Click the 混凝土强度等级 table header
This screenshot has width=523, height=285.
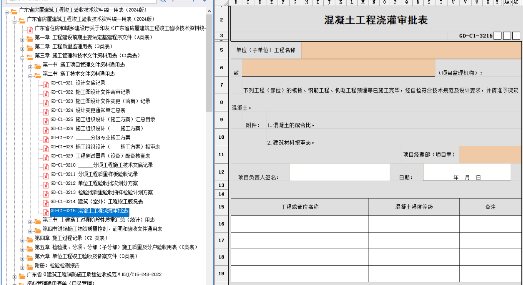[x=414, y=207]
